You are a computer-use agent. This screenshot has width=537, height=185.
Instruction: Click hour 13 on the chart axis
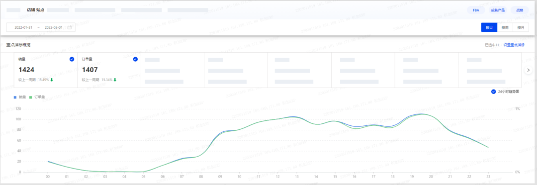pos(296,177)
